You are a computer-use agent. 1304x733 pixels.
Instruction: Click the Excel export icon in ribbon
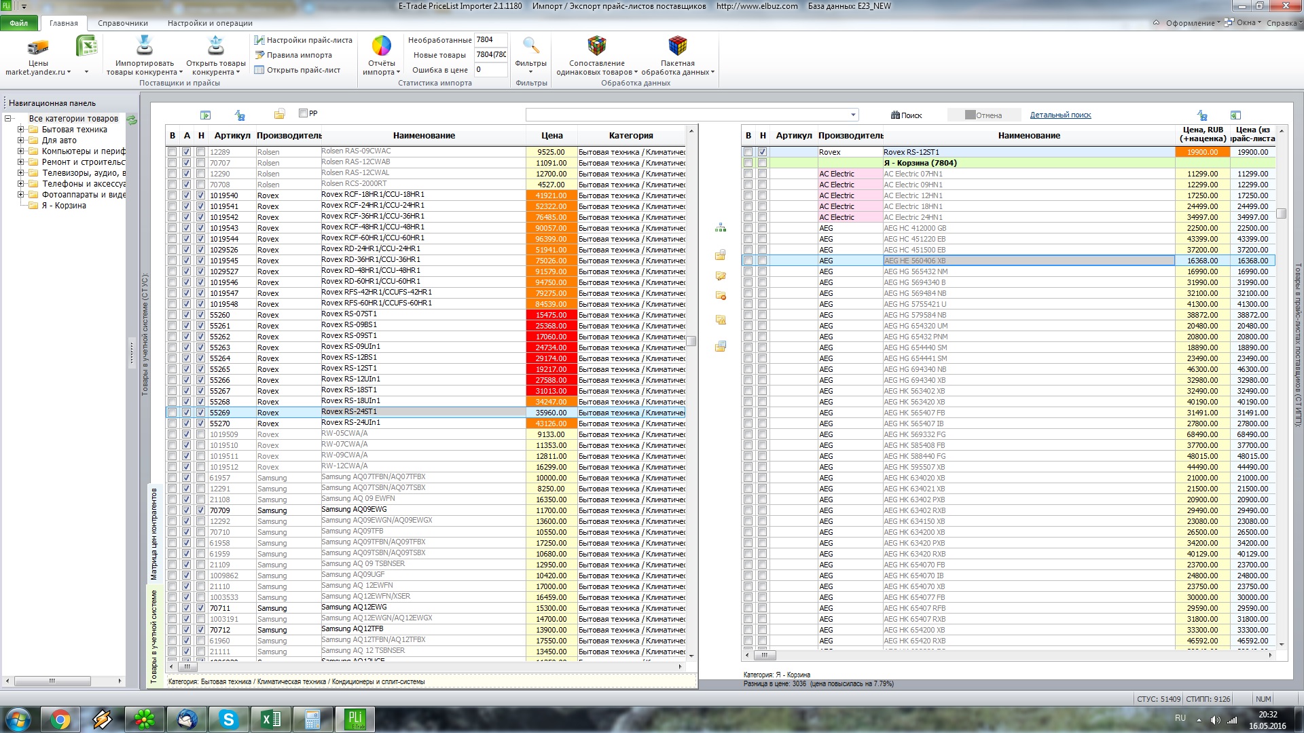86,47
